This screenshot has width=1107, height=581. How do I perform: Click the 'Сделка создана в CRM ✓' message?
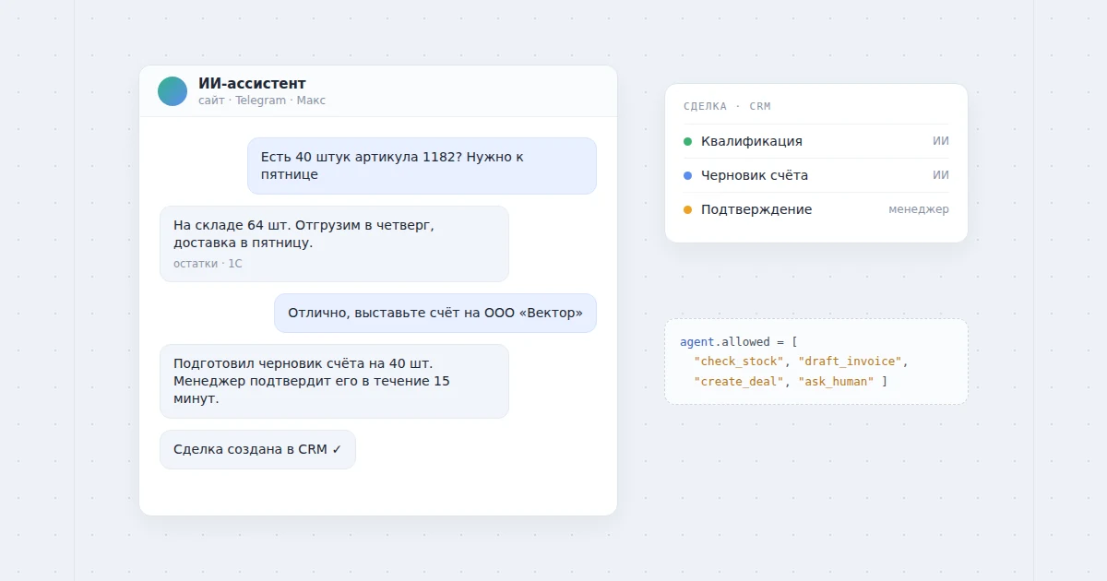[257, 449]
